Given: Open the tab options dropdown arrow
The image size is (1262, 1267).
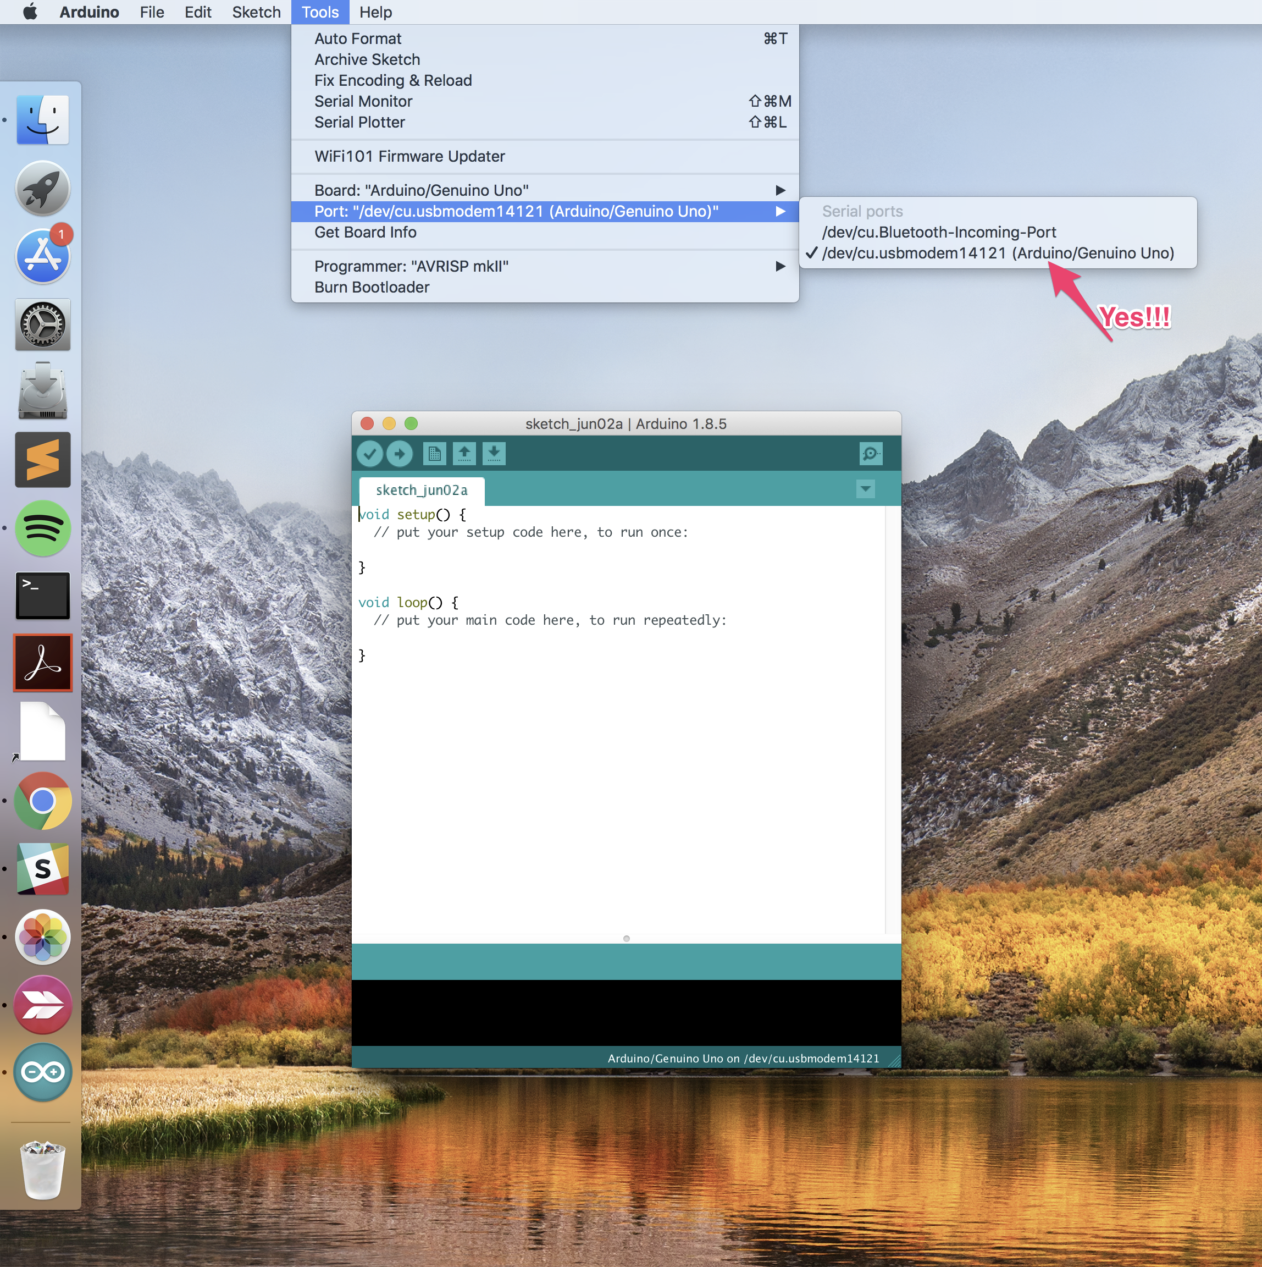Looking at the screenshot, I should [865, 488].
